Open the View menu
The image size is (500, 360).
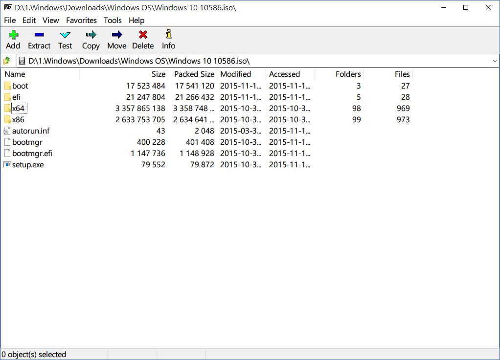[51, 21]
